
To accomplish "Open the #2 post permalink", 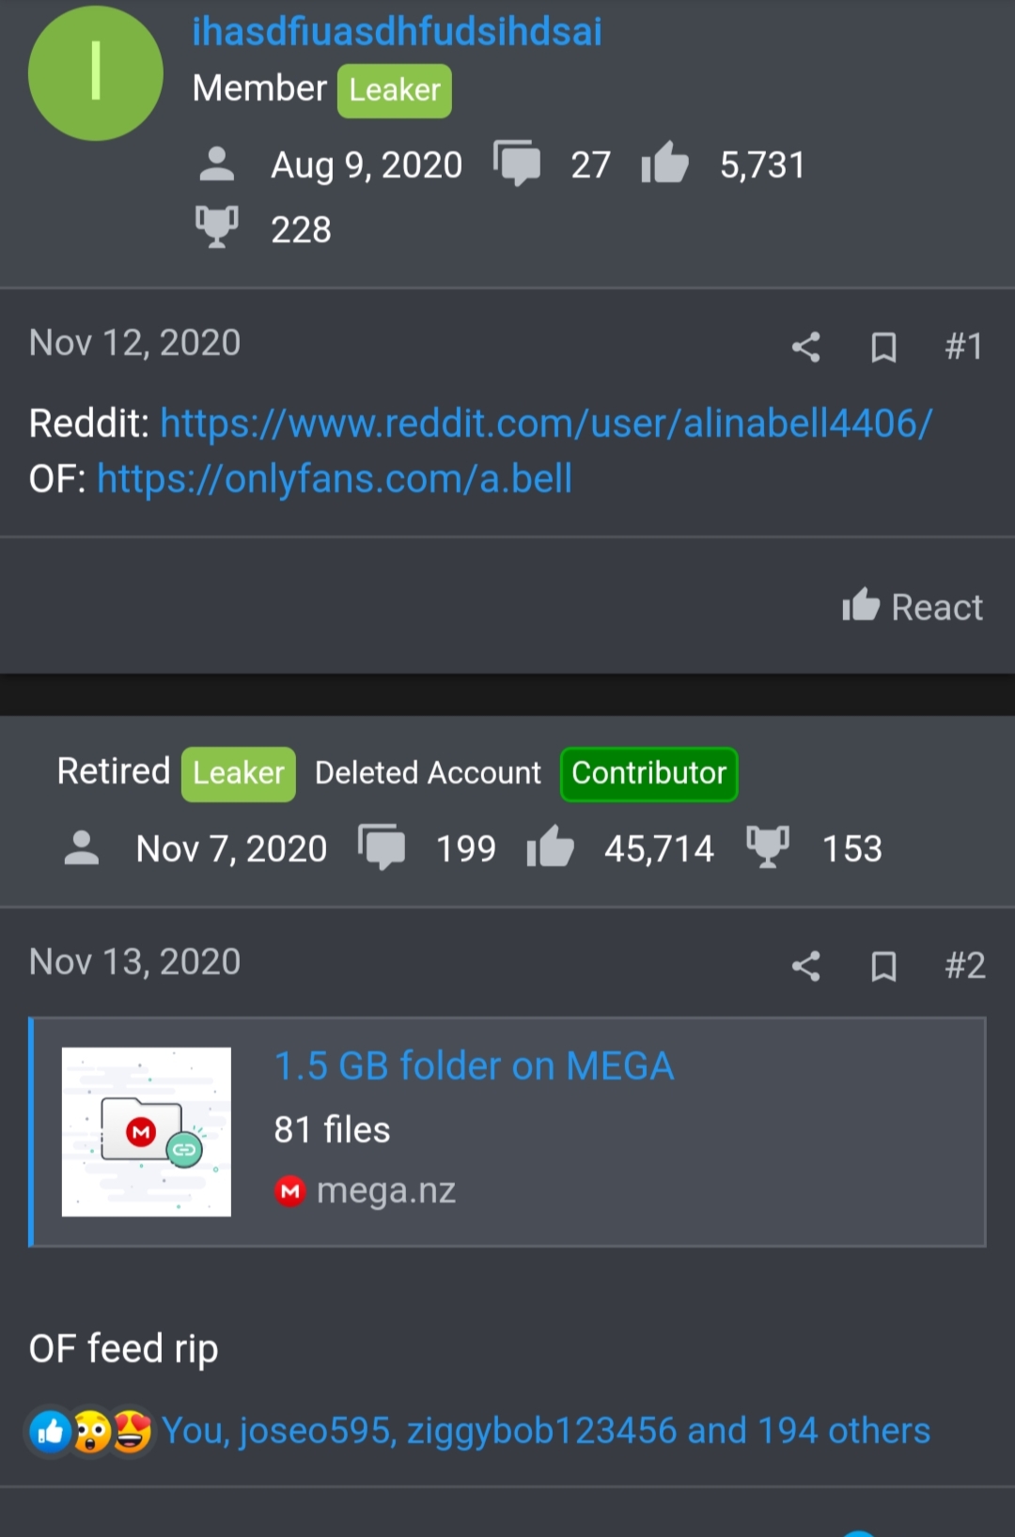I will 964,966.
